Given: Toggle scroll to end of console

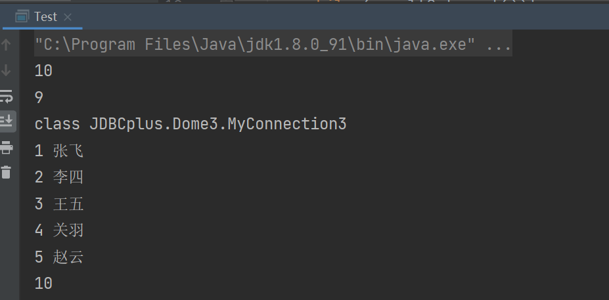Looking at the screenshot, I should [x=6, y=121].
